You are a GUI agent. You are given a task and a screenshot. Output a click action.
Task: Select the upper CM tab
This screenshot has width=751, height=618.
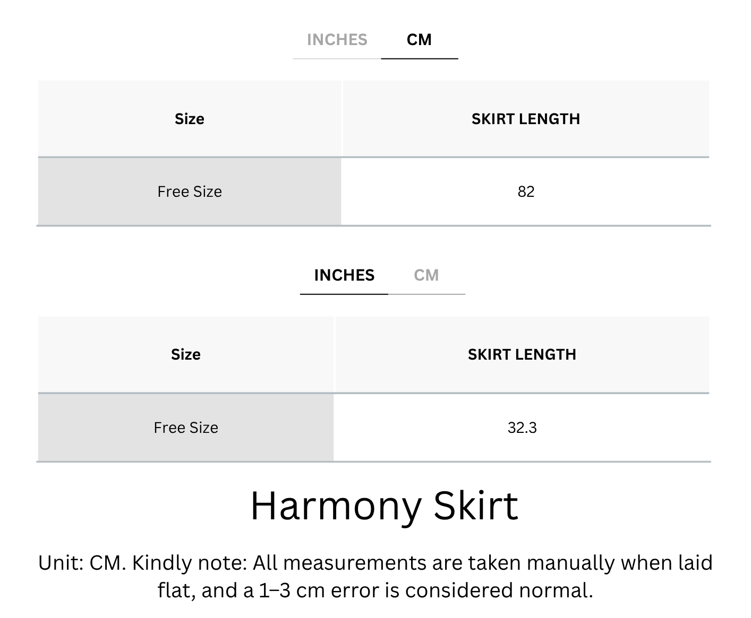click(419, 40)
